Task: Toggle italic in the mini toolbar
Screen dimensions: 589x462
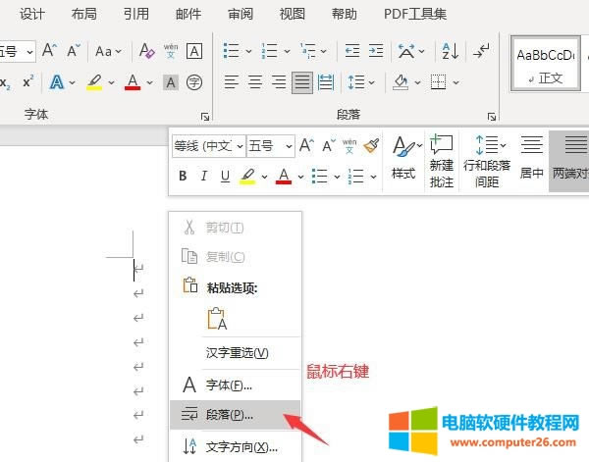Action: pyautogui.click(x=204, y=177)
